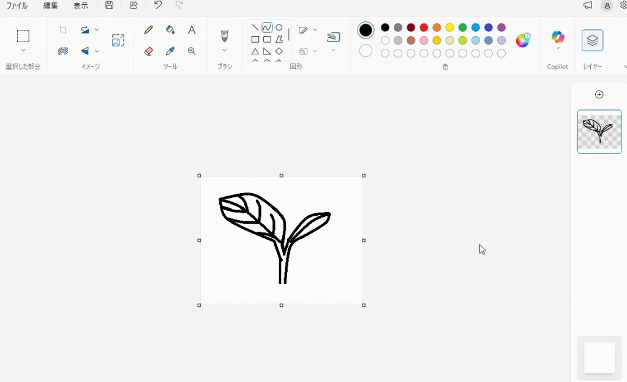Click the image resize icon
627x382 pixels.
click(x=118, y=40)
